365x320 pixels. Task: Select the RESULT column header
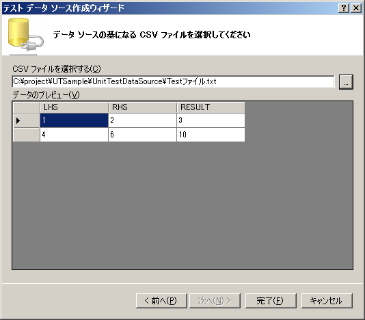[x=211, y=107]
